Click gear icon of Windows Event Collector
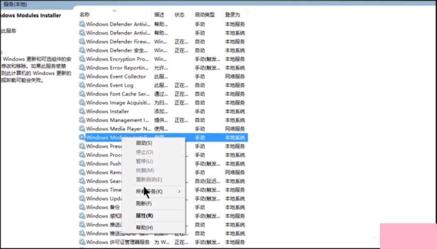Screen dimensions: 437x249 click(x=82, y=76)
